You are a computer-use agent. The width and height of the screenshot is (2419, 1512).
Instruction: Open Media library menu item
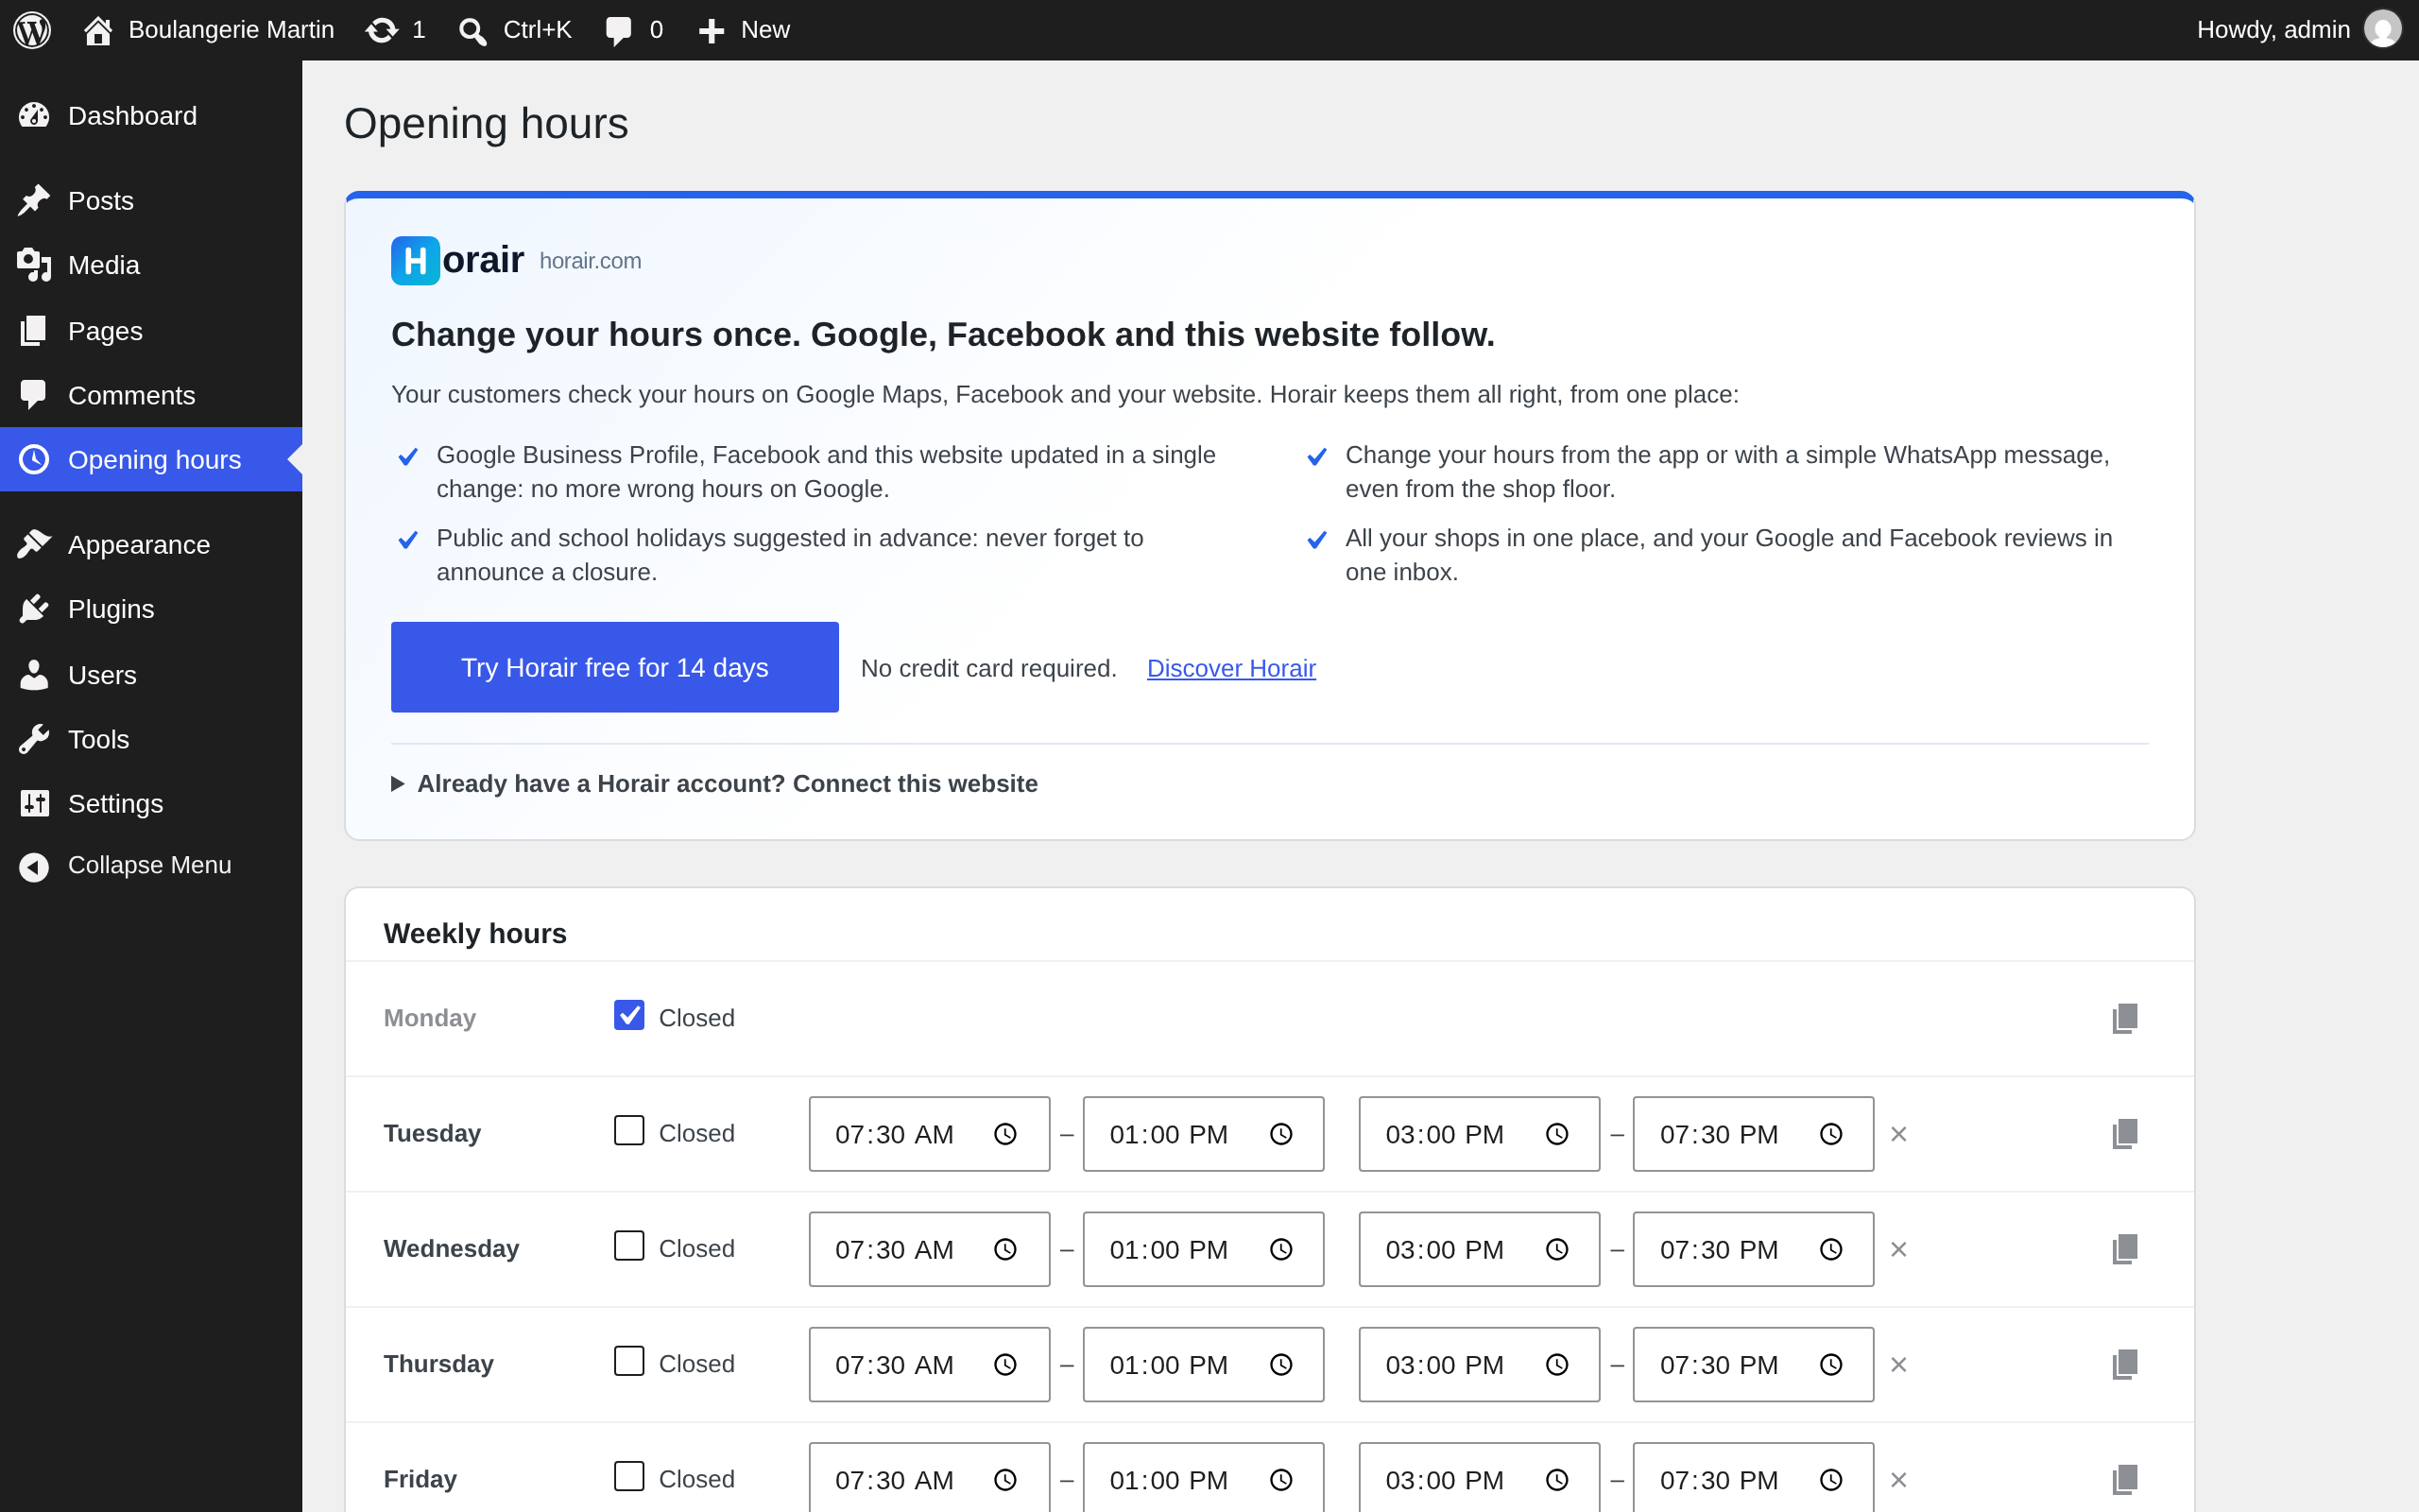[x=151, y=265]
